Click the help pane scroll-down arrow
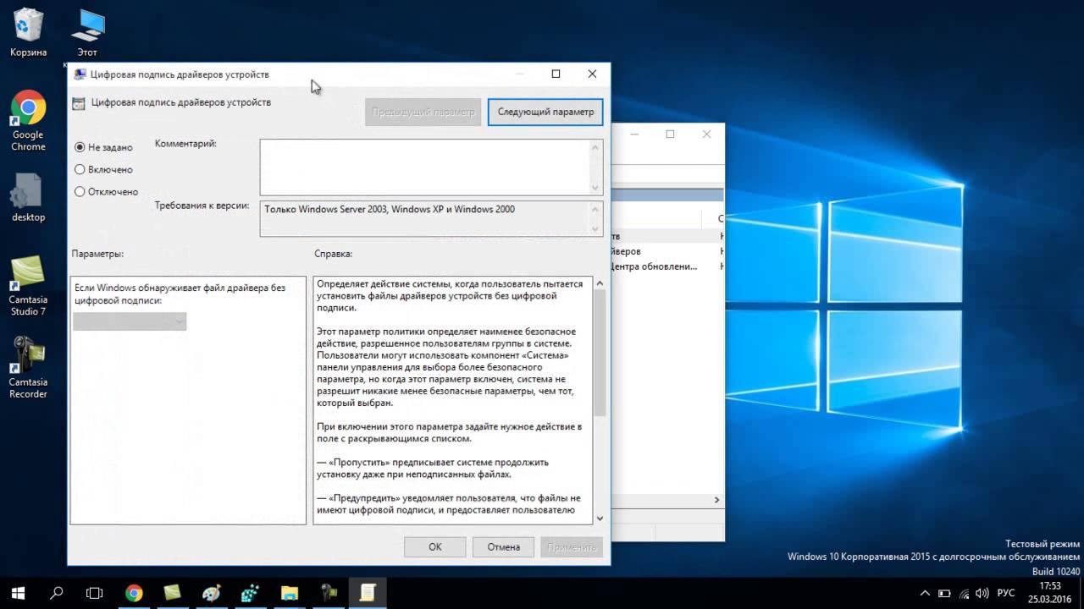 point(600,518)
